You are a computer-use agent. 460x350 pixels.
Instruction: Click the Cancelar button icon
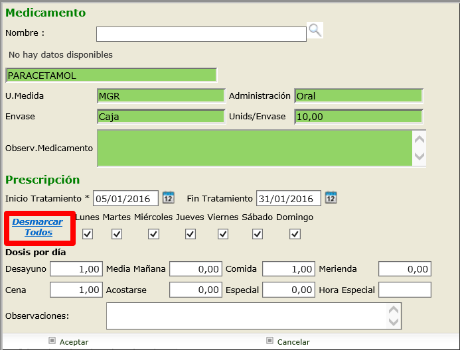(x=269, y=341)
